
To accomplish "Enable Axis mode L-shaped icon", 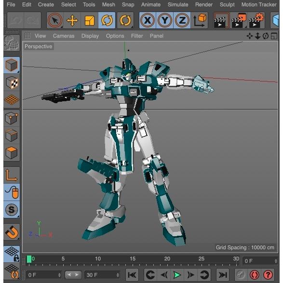I will coord(12,175).
